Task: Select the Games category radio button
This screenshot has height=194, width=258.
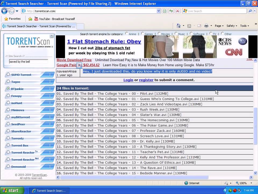Action: click(142, 33)
